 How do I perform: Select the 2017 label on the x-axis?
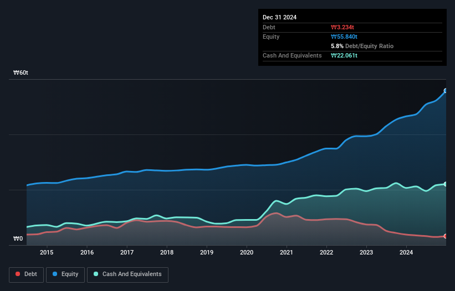[127, 252]
